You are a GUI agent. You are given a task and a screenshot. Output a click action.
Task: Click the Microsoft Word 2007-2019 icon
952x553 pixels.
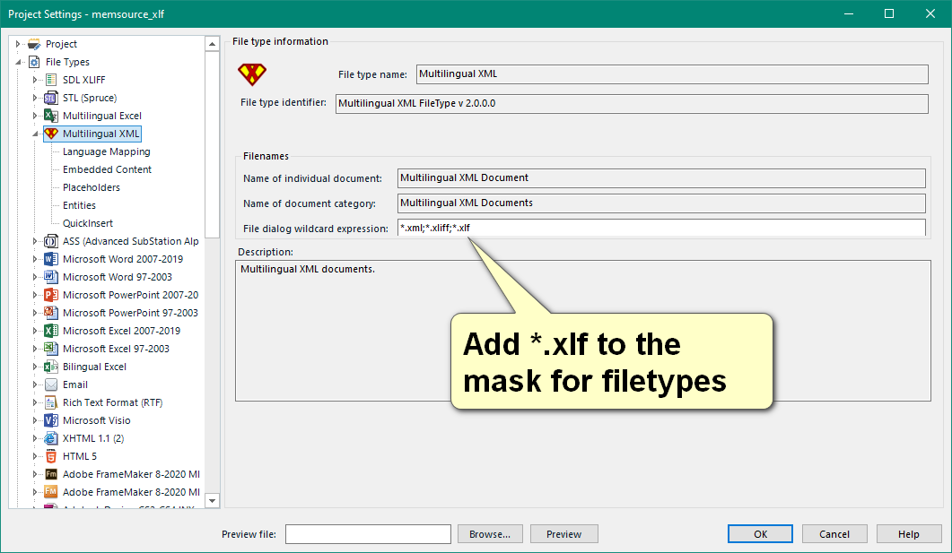[51, 259]
